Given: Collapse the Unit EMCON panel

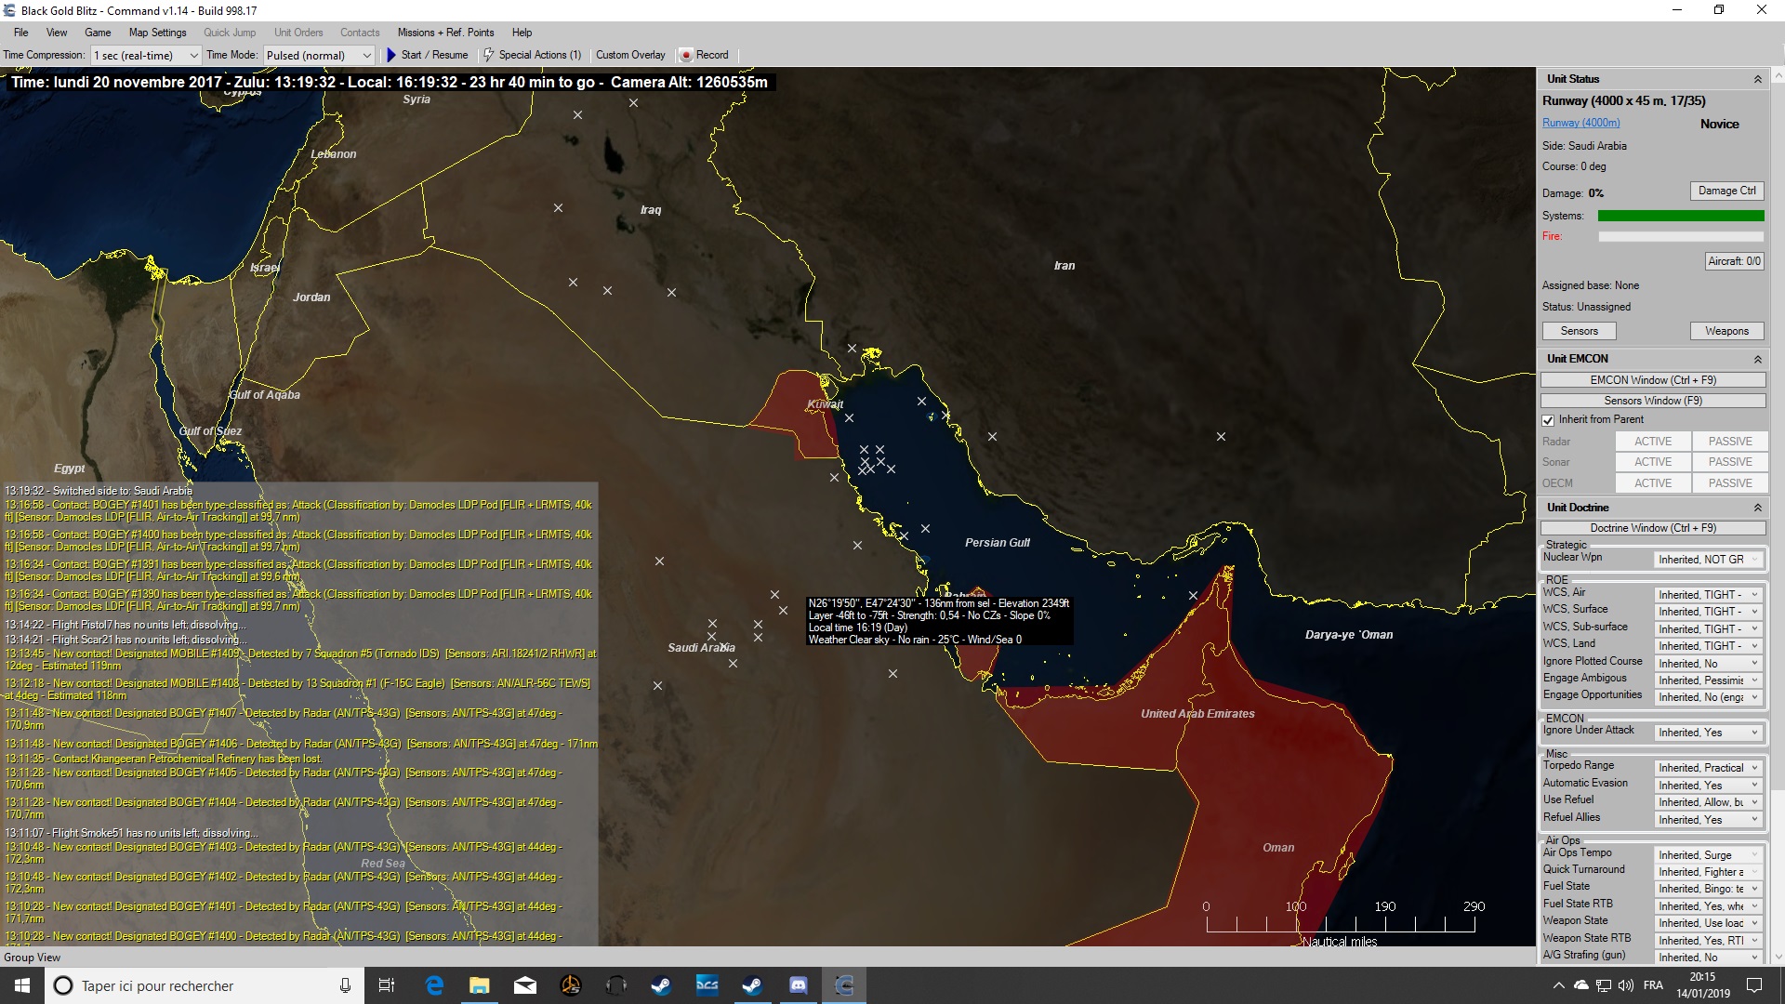Looking at the screenshot, I should pos(1757,360).
